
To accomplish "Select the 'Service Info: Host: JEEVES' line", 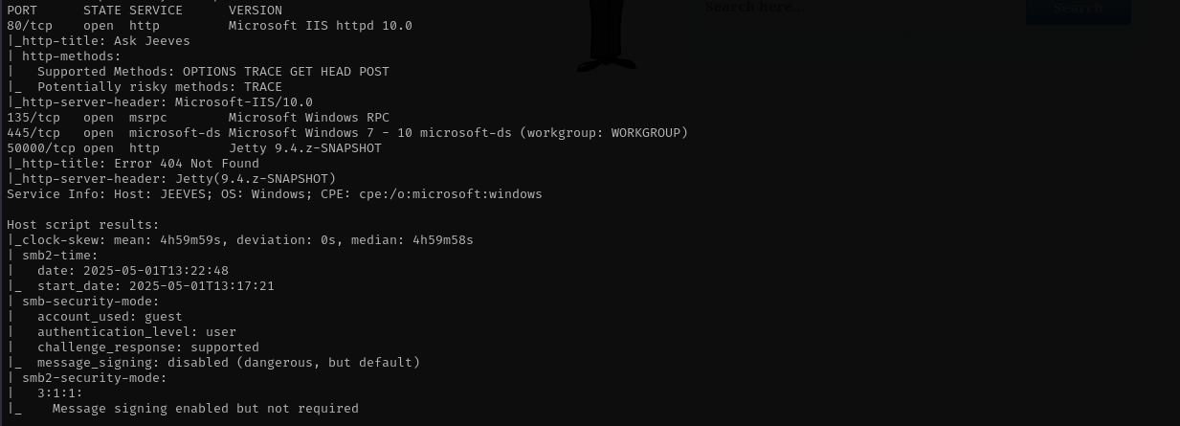I will point(275,194).
